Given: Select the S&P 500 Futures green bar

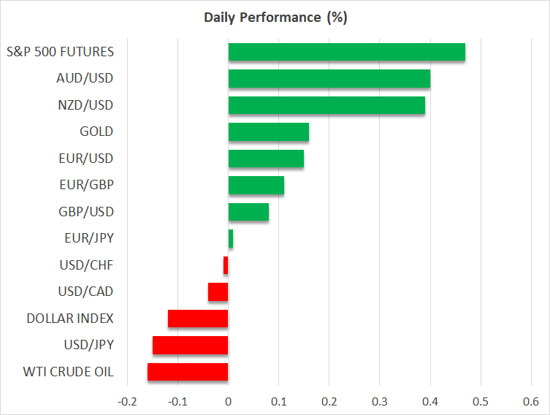Looking at the screenshot, I should coord(346,52).
